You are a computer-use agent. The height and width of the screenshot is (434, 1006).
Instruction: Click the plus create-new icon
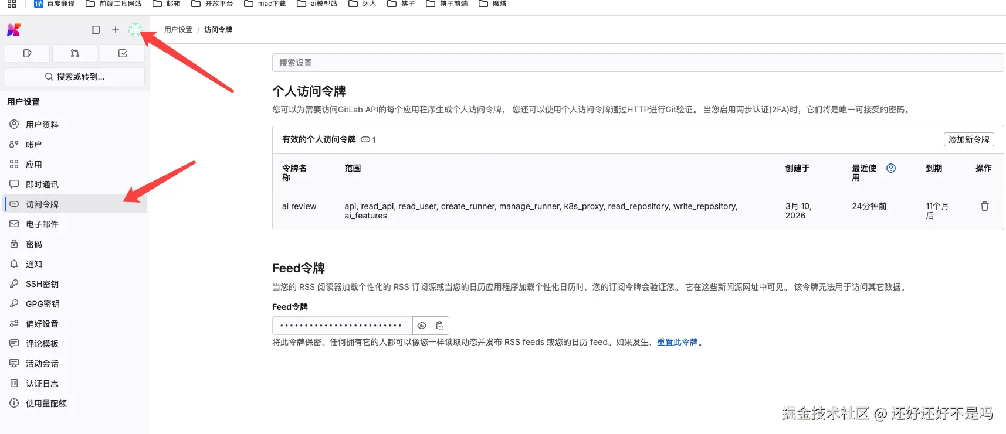(116, 30)
